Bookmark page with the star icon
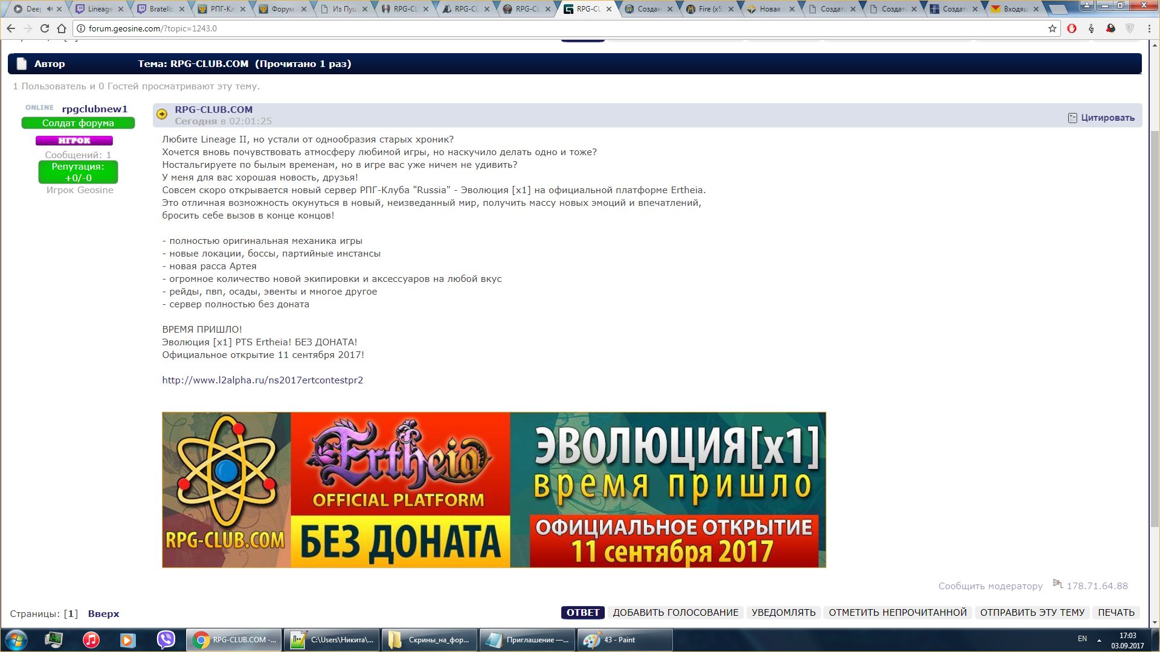This screenshot has height=652, width=1160. (x=1052, y=28)
